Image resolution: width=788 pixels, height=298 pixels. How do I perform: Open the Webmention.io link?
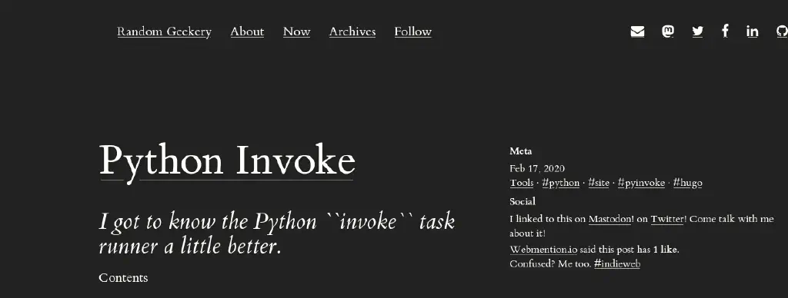(543, 250)
